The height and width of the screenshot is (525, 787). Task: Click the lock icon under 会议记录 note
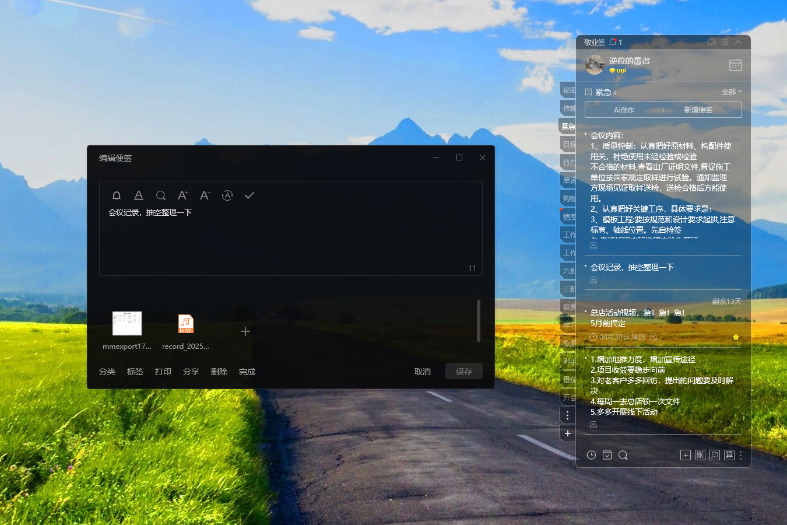pos(593,280)
